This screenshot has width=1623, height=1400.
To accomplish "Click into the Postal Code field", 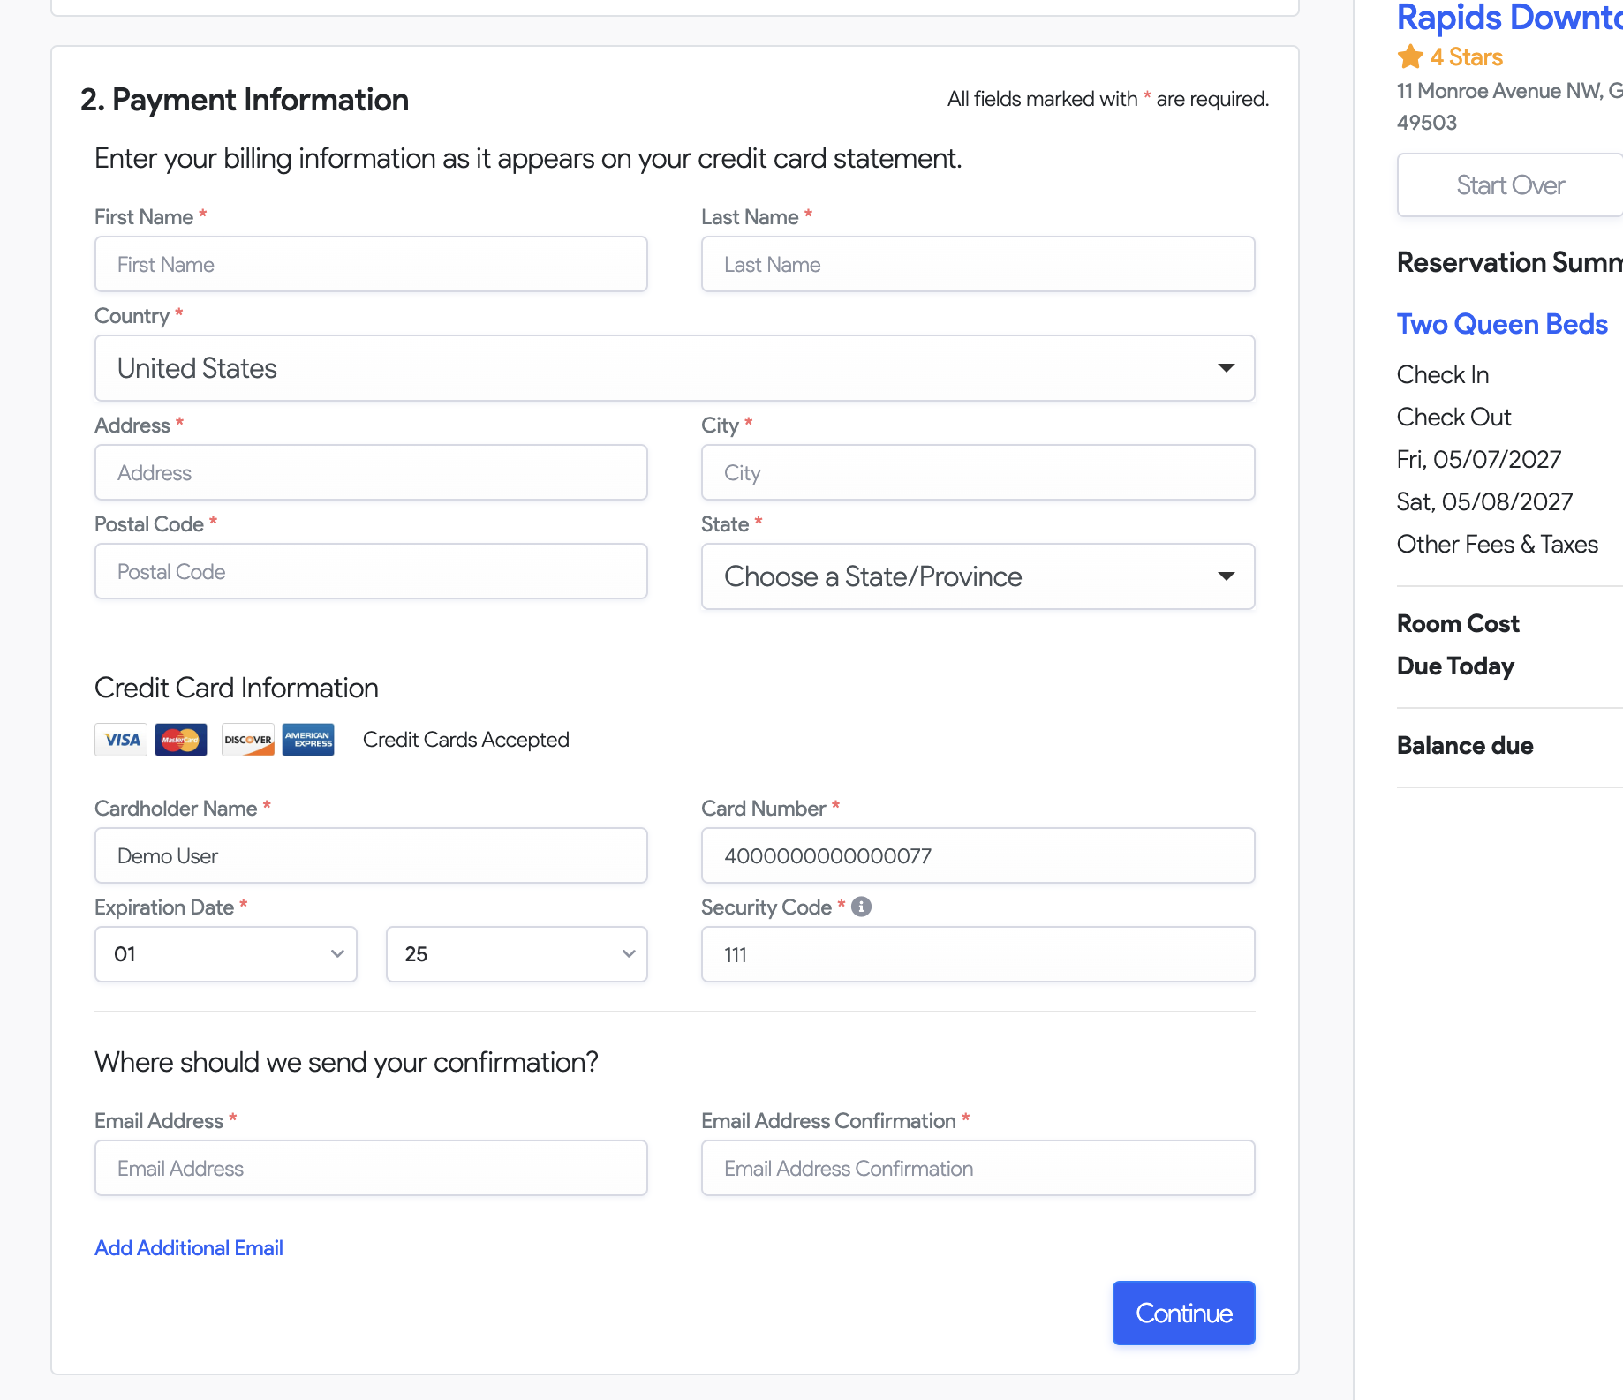I will point(371,571).
